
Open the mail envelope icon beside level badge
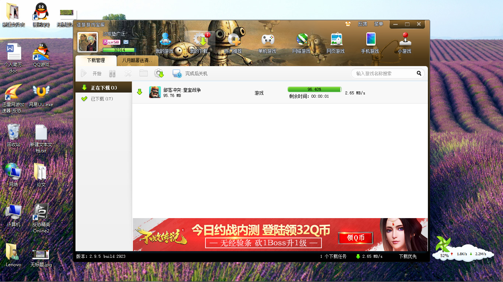click(126, 42)
